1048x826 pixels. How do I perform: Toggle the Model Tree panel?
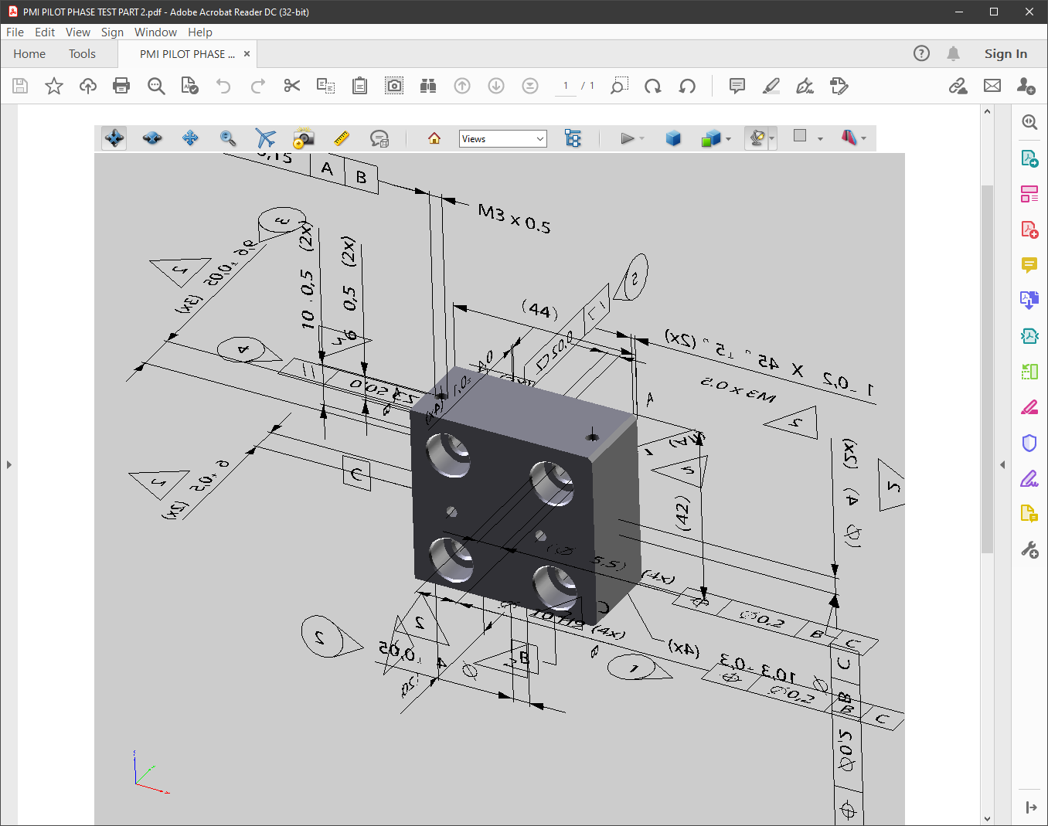point(573,138)
